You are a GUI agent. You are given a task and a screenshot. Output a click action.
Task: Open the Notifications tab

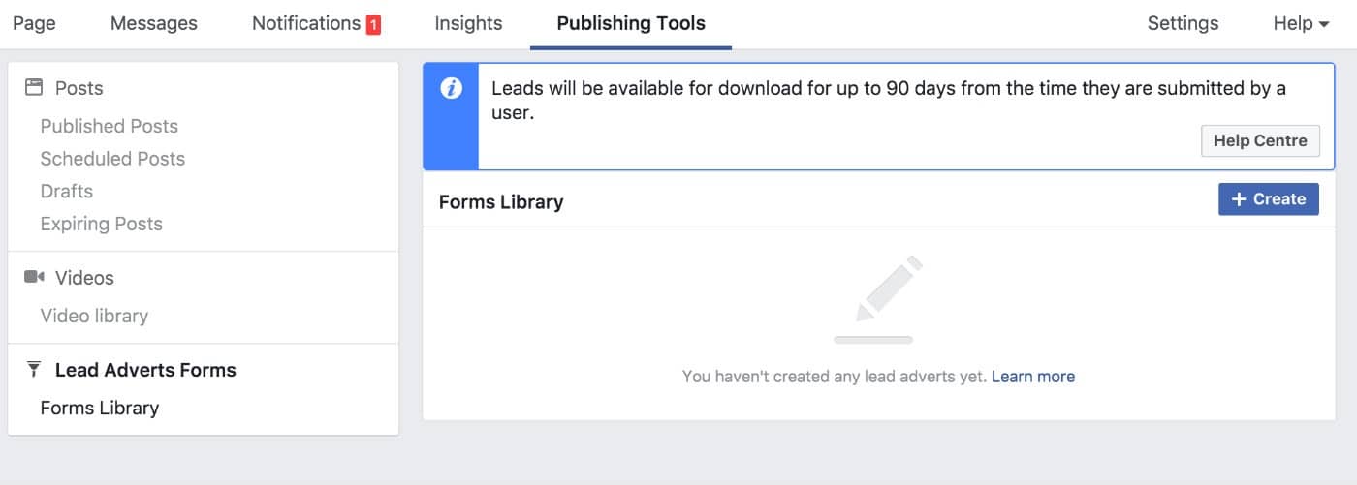306,24
